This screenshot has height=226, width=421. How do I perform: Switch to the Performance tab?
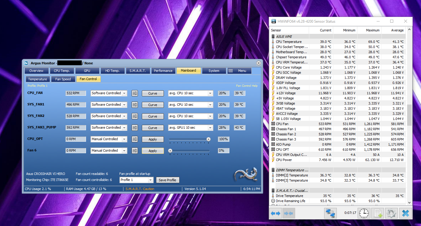[x=163, y=71]
